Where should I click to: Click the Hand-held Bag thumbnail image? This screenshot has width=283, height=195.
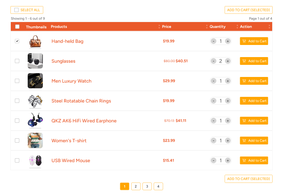click(35, 42)
